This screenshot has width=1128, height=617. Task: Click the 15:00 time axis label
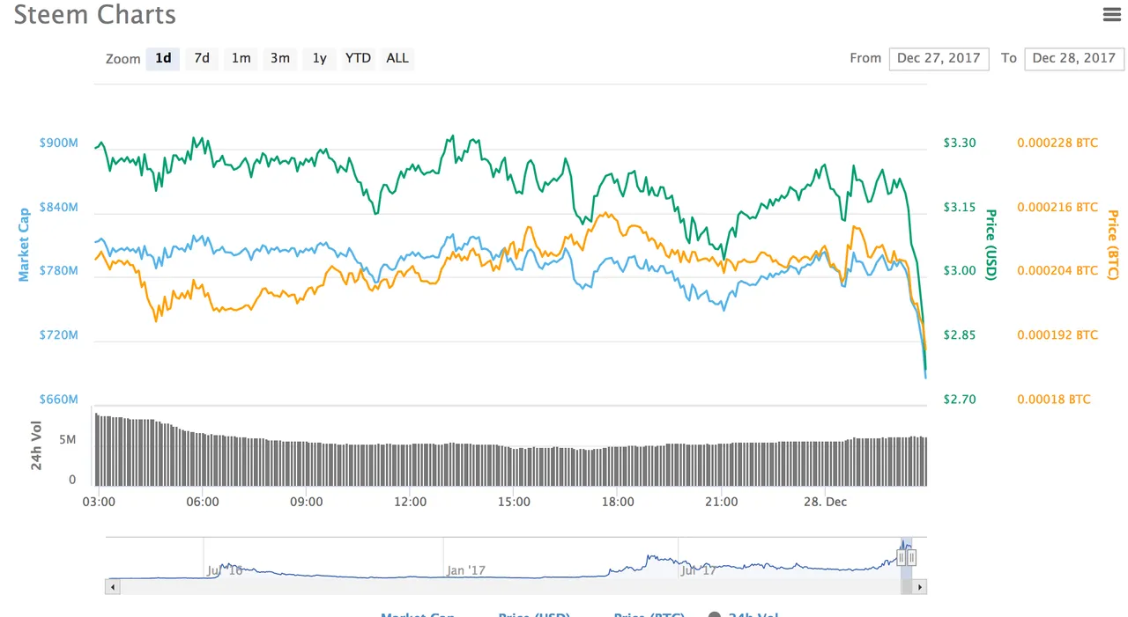[514, 502]
